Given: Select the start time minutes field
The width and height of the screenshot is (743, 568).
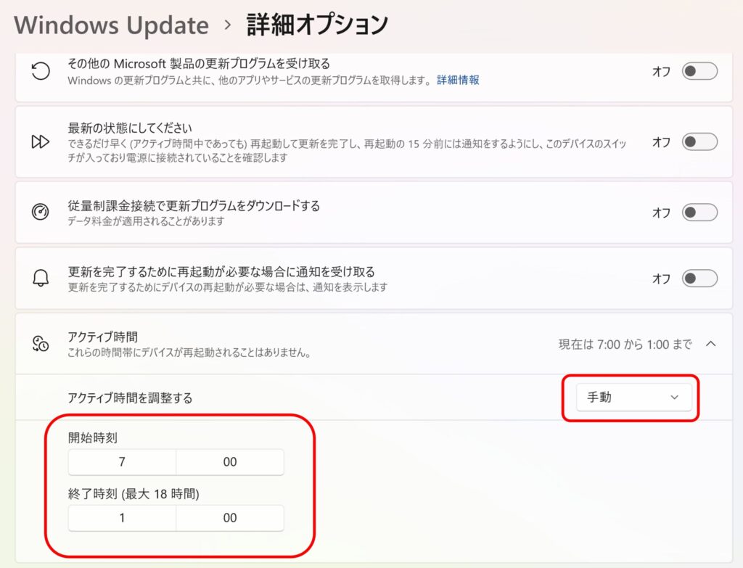Looking at the screenshot, I should point(230,462).
